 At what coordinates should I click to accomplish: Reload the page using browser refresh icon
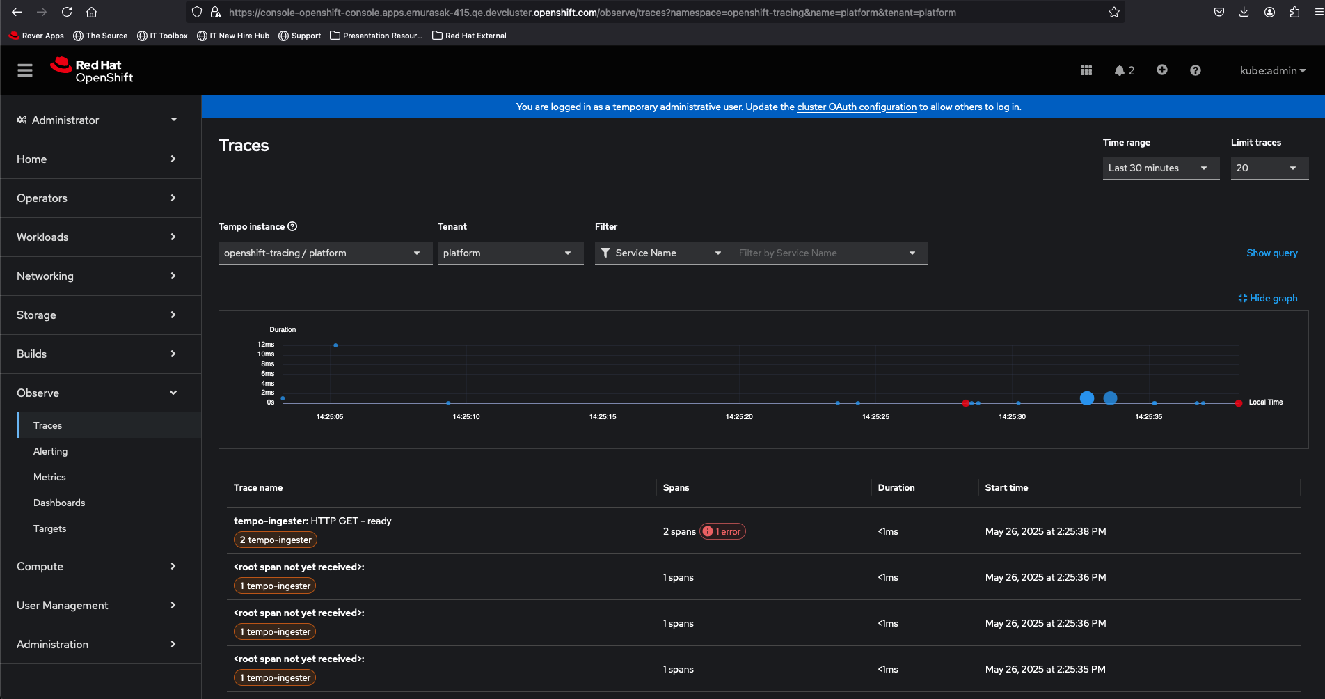(x=67, y=13)
